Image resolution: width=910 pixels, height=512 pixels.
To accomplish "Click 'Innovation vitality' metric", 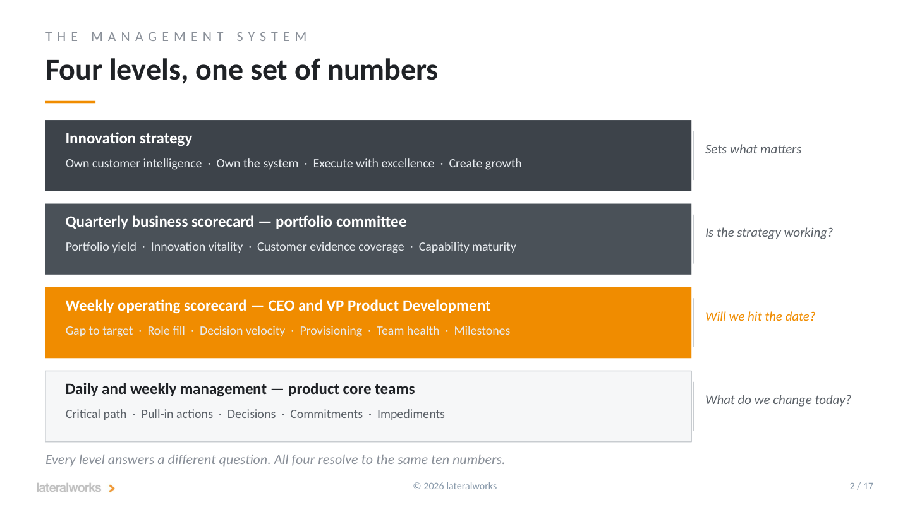I will point(197,247).
